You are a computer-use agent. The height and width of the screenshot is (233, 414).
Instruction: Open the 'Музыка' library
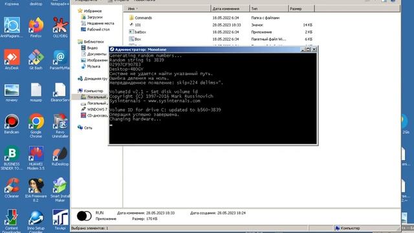[91, 66]
